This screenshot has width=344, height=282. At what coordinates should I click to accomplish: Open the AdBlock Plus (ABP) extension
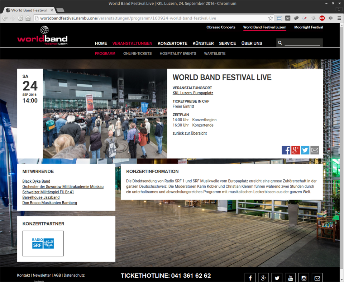(x=322, y=18)
